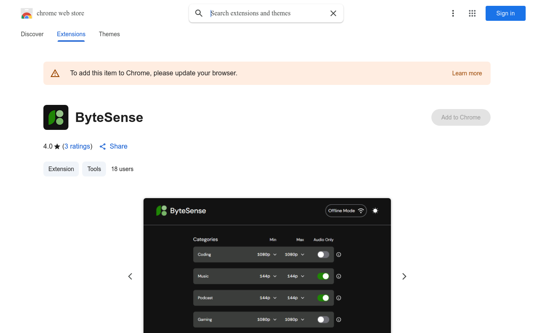Open the 3 ratings link

coord(78,147)
